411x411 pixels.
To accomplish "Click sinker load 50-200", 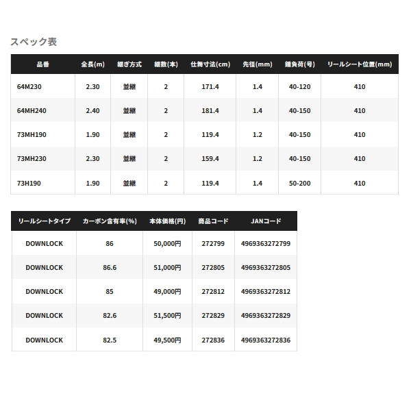I will [300, 183].
